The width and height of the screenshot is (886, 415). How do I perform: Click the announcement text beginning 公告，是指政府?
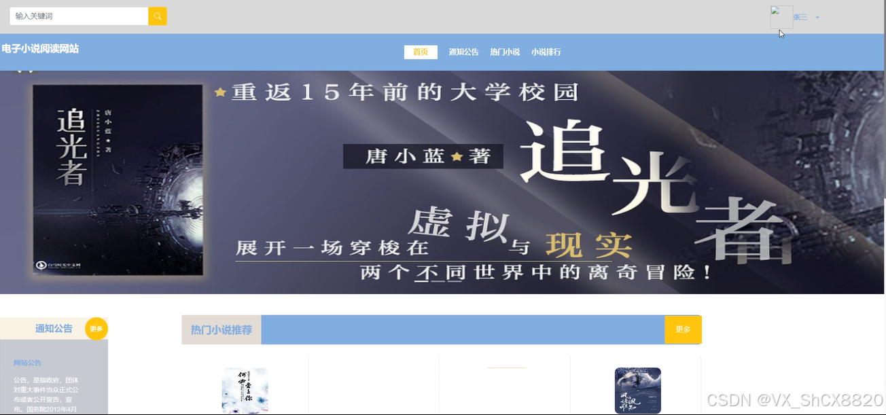point(46,395)
